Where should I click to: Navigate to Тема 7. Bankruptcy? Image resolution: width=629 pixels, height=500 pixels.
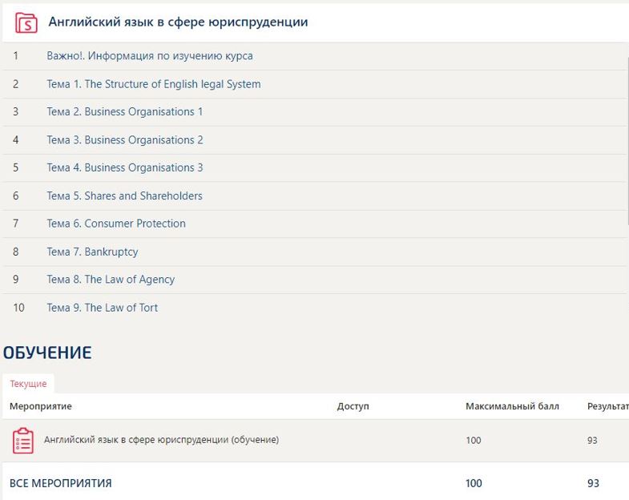click(x=92, y=252)
